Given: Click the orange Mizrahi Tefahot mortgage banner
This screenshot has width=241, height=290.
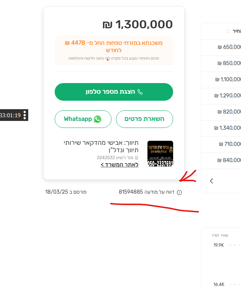Looking at the screenshot, I should tap(114, 50).
